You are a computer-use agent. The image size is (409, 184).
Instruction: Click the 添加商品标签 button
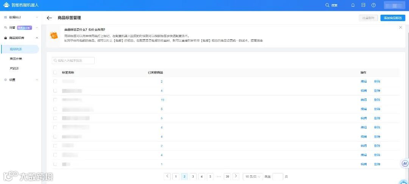(393, 18)
